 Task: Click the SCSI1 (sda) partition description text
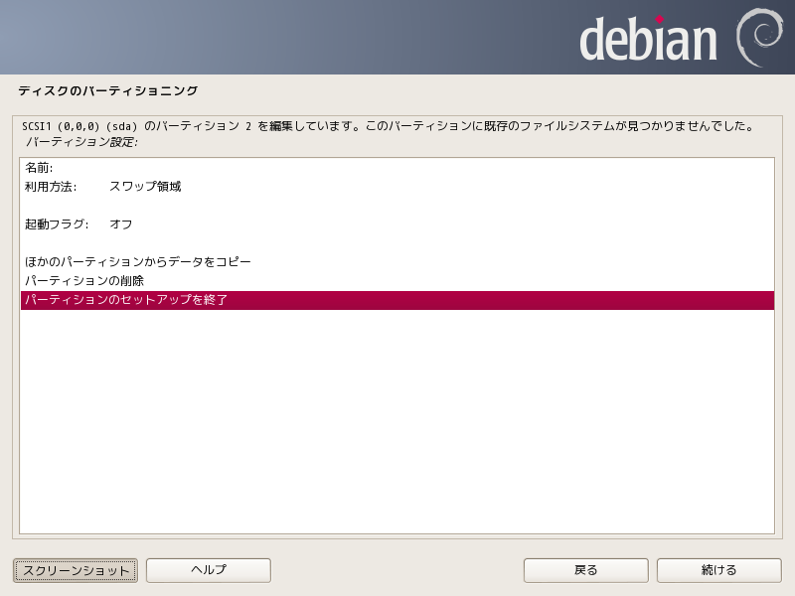(x=388, y=127)
